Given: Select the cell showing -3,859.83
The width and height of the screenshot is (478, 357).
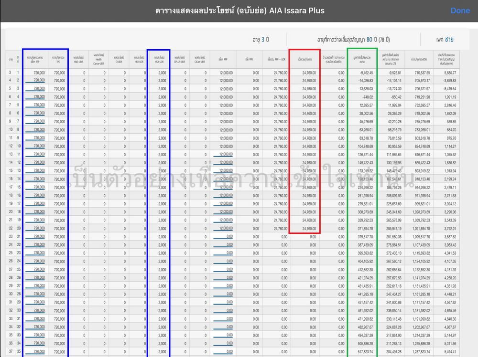Looking at the screenshot, I should tap(450, 81).
